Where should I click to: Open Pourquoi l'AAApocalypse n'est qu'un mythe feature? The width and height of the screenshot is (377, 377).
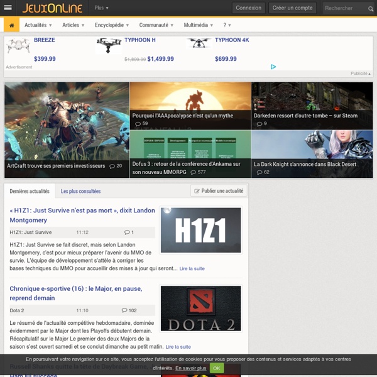(x=190, y=106)
